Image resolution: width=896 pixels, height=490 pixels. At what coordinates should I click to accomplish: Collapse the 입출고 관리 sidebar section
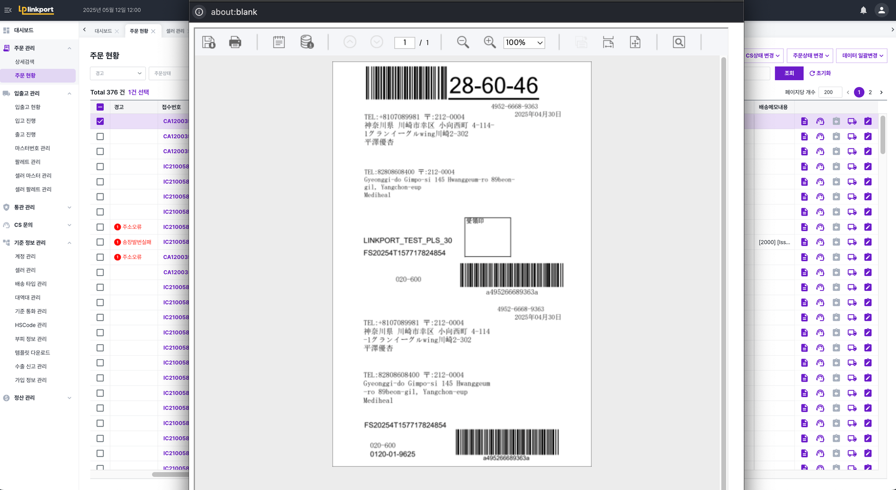pyautogui.click(x=69, y=93)
